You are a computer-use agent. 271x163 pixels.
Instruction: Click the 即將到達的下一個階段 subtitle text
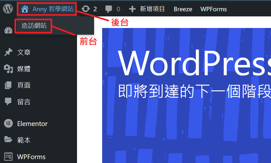point(194,91)
